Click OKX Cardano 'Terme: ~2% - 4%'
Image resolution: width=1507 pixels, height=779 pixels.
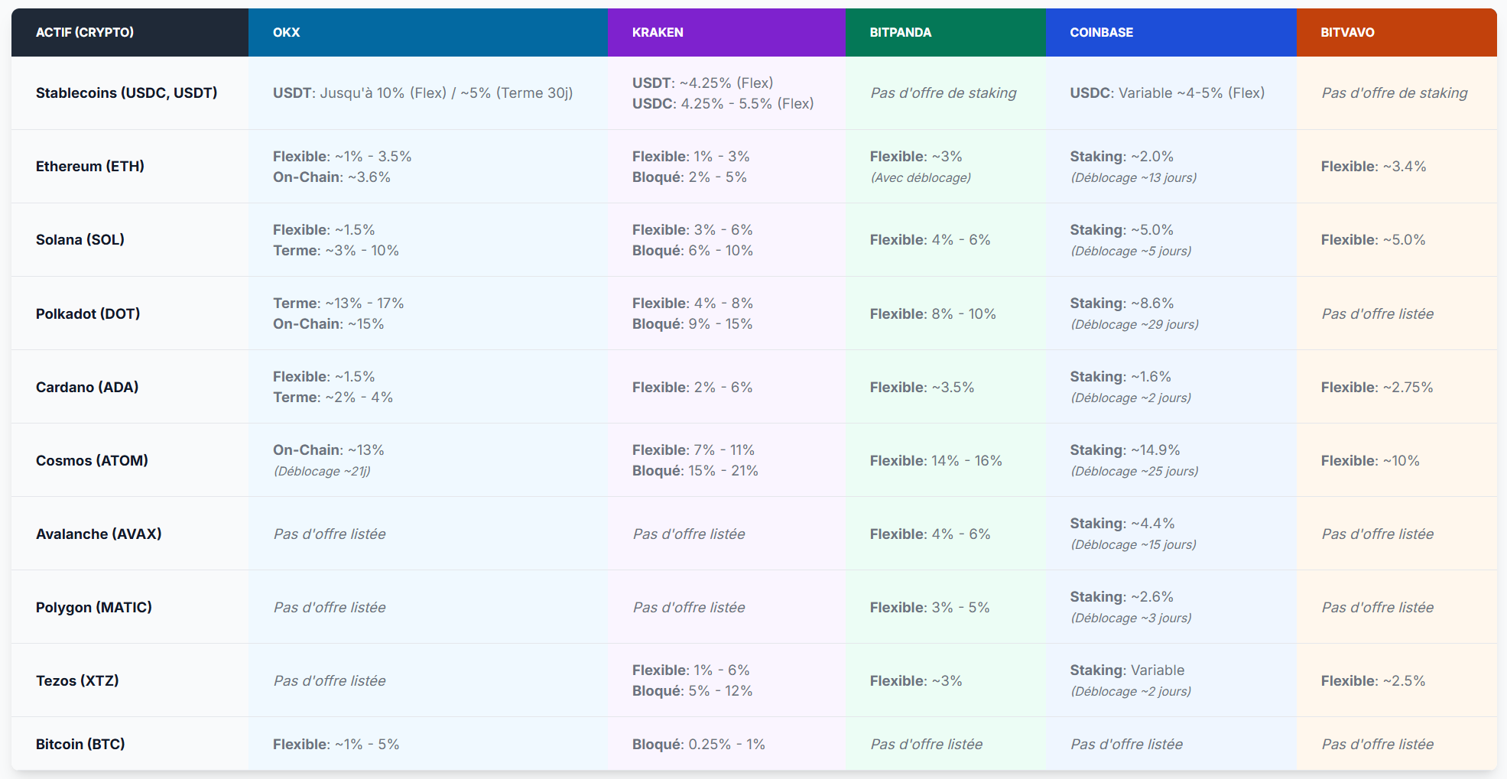click(x=333, y=398)
